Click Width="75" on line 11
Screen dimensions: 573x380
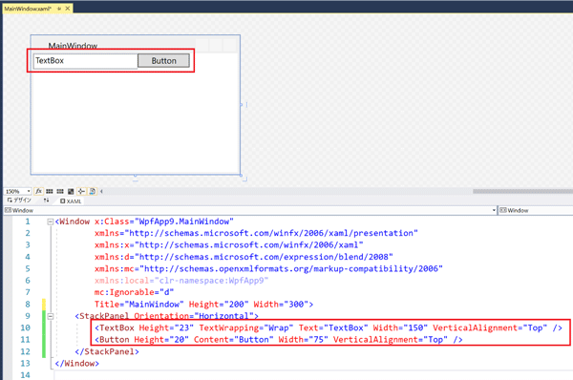tap(304, 340)
